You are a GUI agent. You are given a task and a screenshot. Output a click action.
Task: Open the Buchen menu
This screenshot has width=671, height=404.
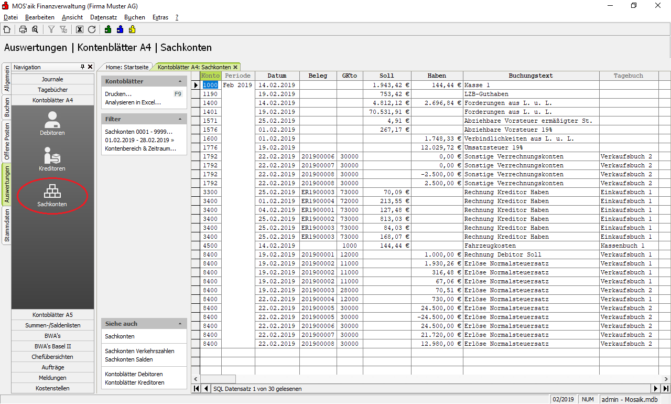coord(134,17)
